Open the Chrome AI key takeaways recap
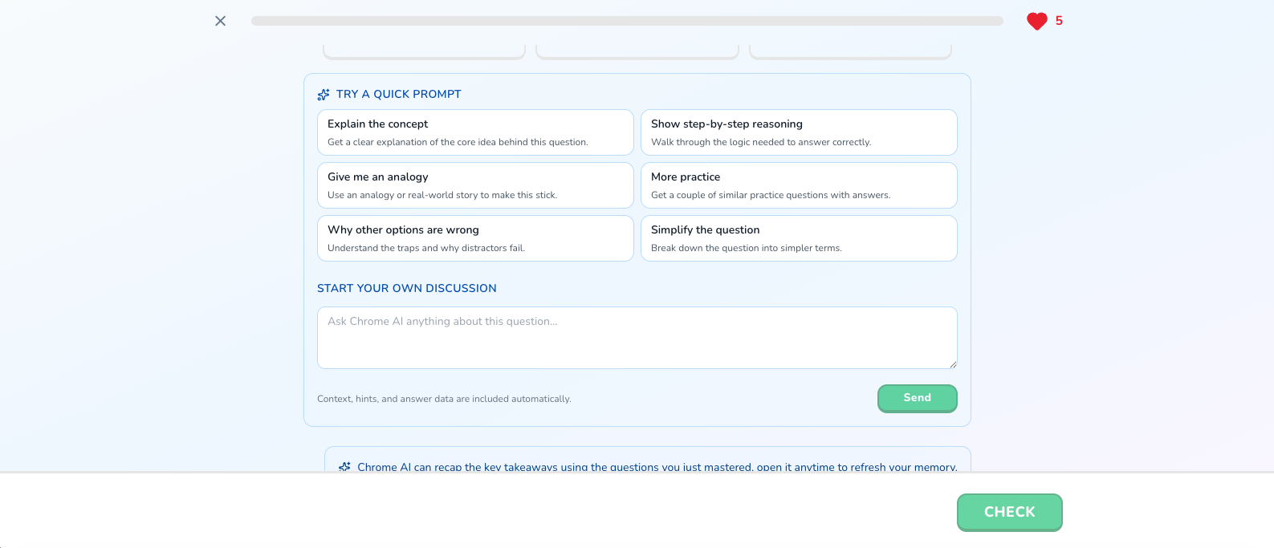The width and height of the screenshot is (1274, 548). pos(657,466)
